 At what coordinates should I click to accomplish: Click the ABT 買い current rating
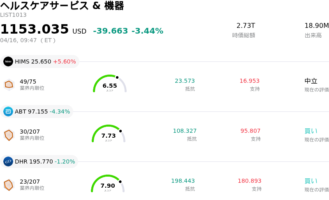coord(311,131)
